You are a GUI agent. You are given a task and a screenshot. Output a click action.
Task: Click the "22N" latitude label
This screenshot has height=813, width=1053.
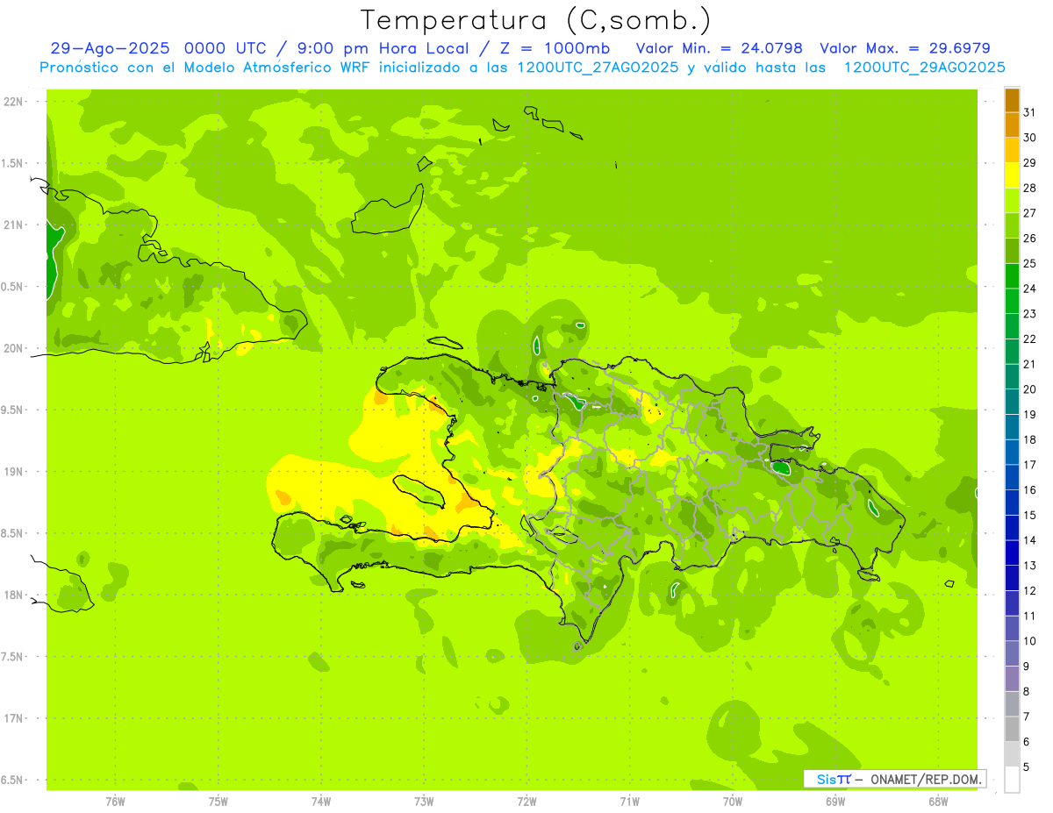[12, 102]
